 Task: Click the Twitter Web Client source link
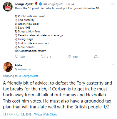pyautogui.click(x=46, y=115)
